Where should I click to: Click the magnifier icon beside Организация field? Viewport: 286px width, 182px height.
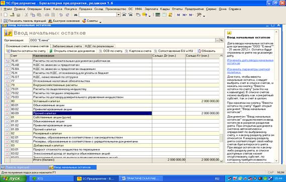pos(221,40)
